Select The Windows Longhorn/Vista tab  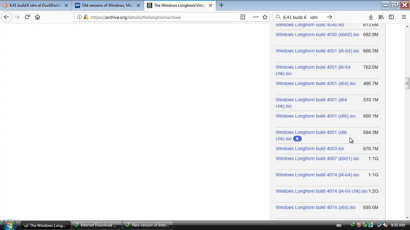pyautogui.click(x=180, y=5)
